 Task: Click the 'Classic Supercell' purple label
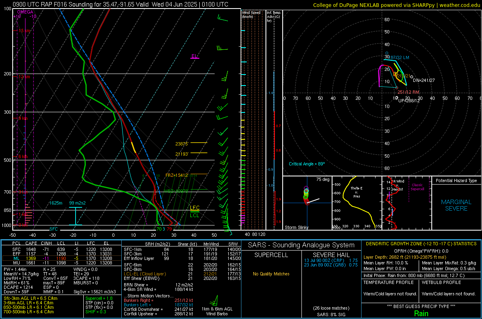[x=417, y=187]
